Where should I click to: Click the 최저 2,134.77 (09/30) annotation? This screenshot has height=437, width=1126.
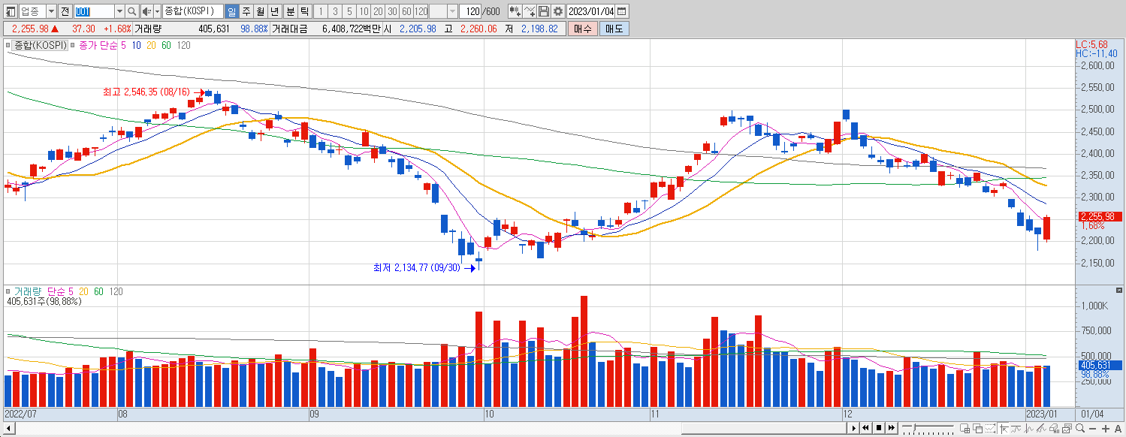(x=417, y=267)
